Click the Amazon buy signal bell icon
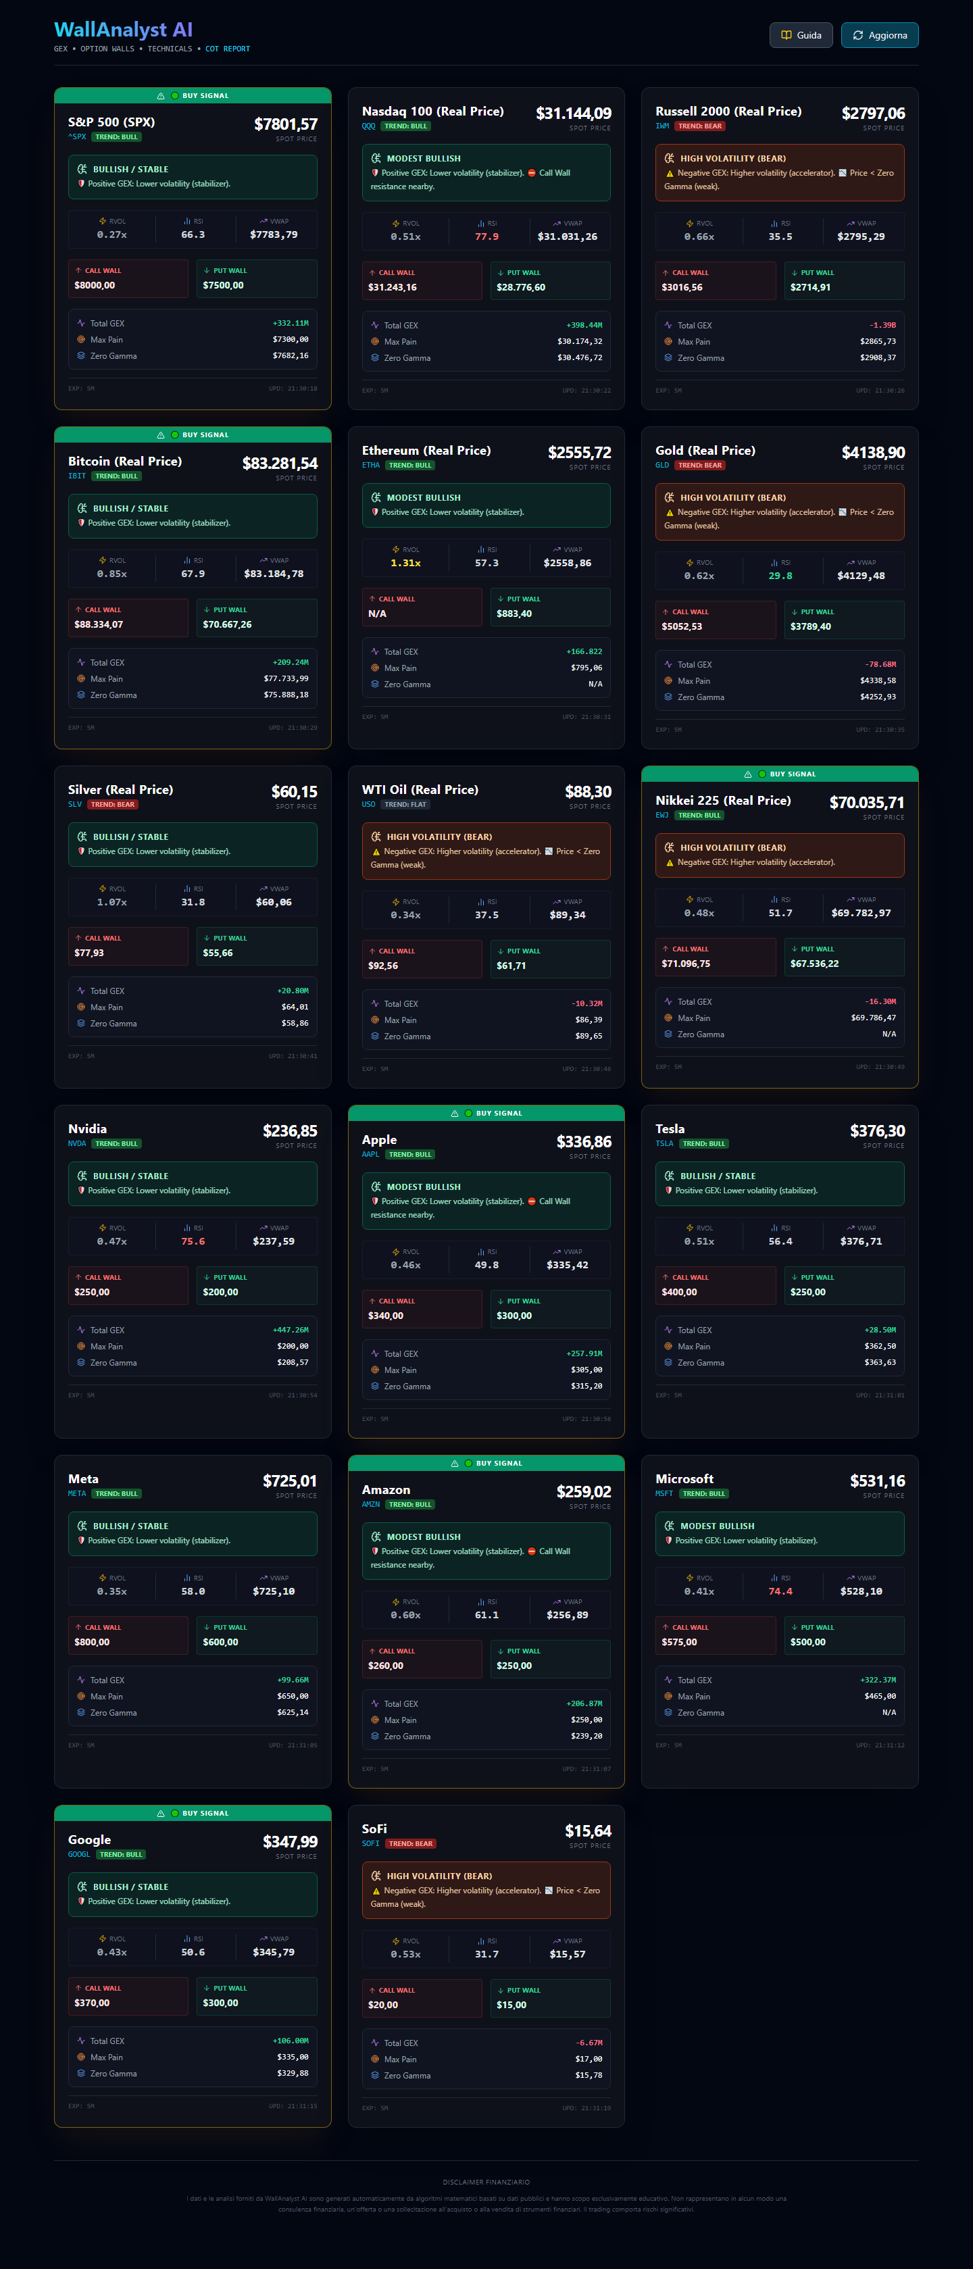This screenshot has width=973, height=2269. (454, 1463)
